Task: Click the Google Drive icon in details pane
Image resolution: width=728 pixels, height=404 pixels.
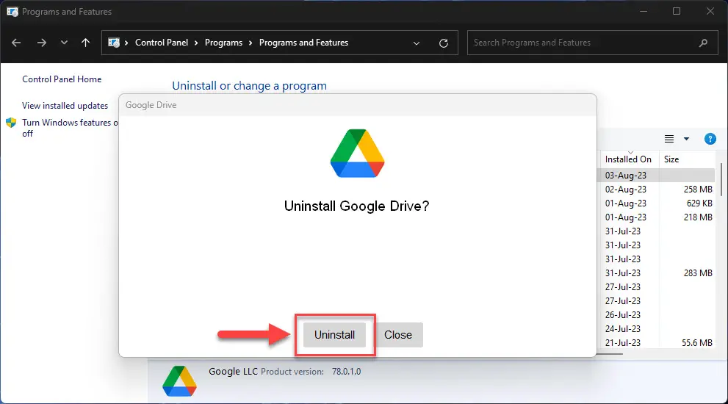Action: pyautogui.click(x=180, y=381)
